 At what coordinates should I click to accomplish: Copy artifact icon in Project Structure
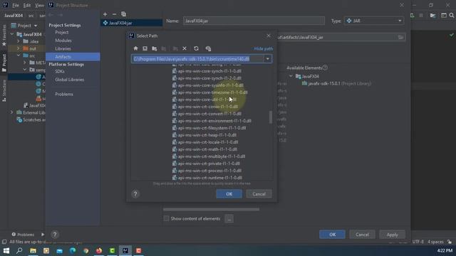(123, 14)
